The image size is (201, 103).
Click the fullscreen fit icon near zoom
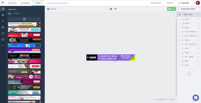pyautogui.click(x=173, y=99)
